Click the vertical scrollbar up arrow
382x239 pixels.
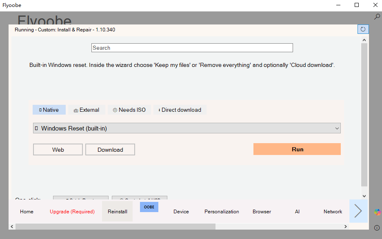(364, 40)
